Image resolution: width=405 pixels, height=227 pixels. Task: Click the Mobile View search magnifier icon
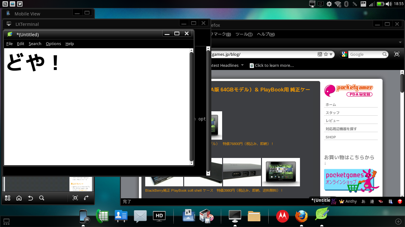pos(41,198)
